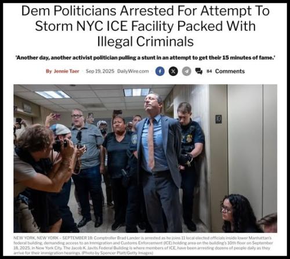Viewport: 290px width, 259px height.
Task: Share the article on X
Action: 173,71
